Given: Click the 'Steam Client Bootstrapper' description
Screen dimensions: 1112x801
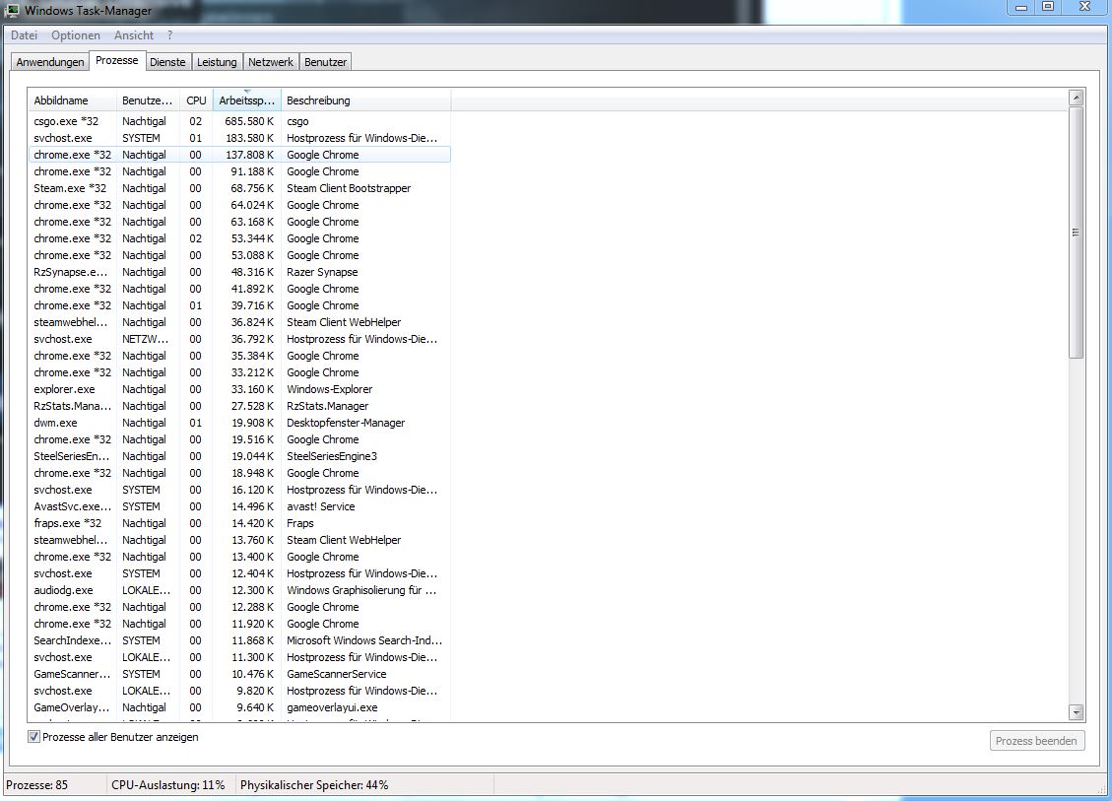Looking at the screenshot, I should pos(349,188).
